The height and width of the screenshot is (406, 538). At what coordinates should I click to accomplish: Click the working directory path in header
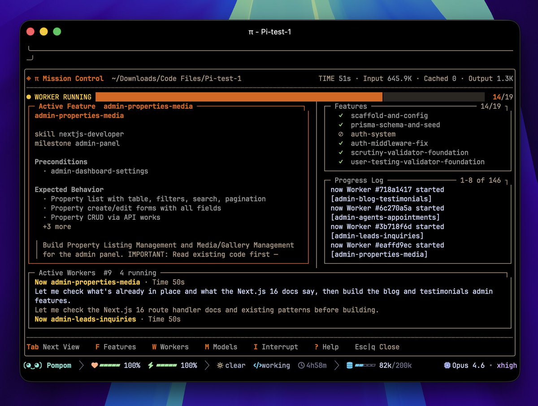coord(176,78)
